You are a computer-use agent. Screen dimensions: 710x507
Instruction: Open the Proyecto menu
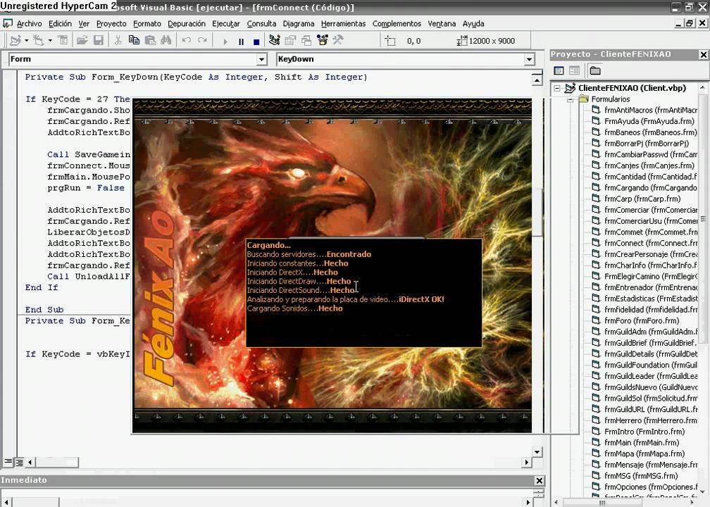pos(111,23)
